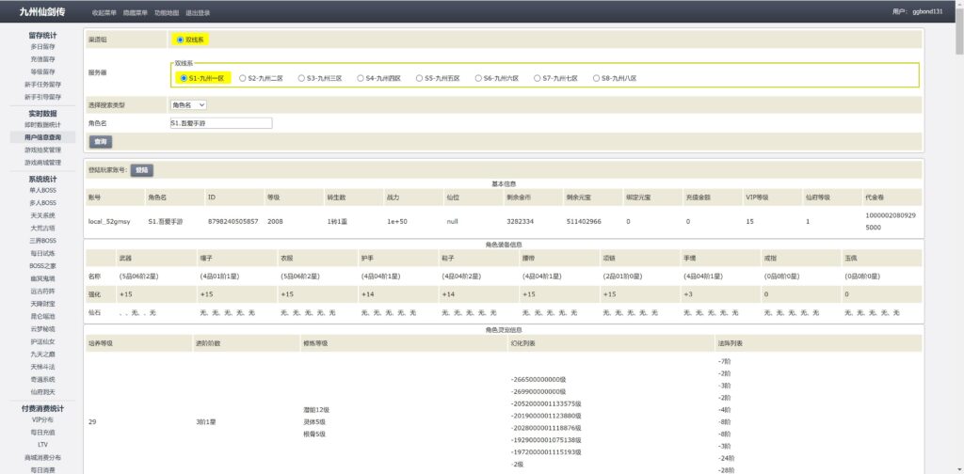Choose the S8-九州八区 server option
The width and height of the screenshot is (964, 474).
596,78
